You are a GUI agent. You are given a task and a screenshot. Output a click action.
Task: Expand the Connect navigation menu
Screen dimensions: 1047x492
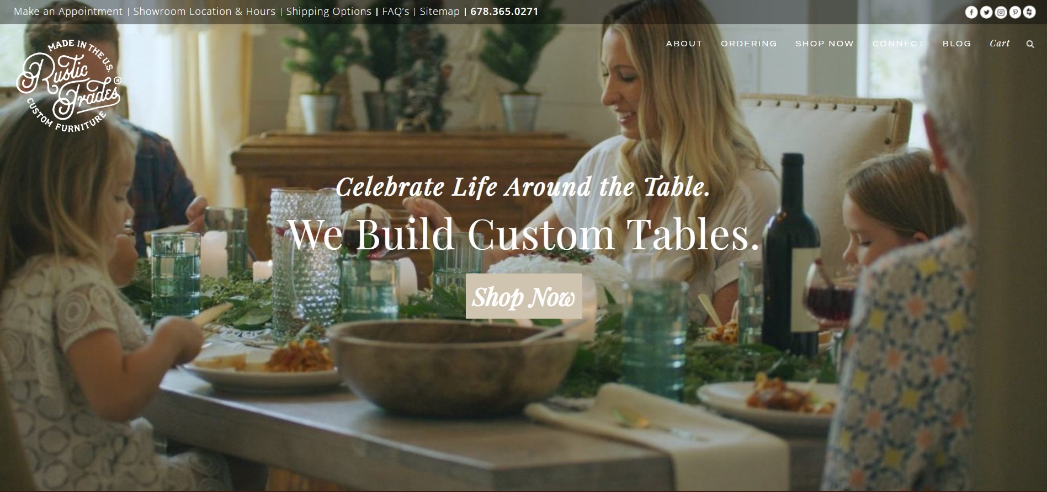click(898, 44)
